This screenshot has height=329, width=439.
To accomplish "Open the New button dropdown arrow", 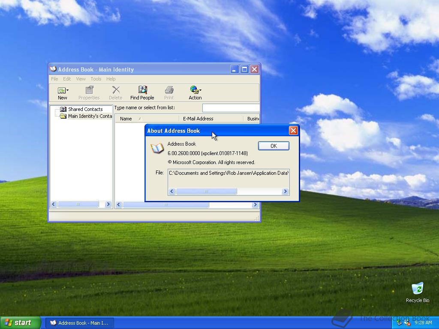I will coord(67,90).
